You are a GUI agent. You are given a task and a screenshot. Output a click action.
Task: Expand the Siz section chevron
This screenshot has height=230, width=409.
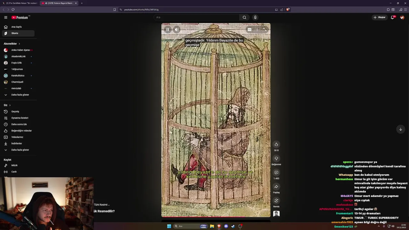[x=10, y=105]
